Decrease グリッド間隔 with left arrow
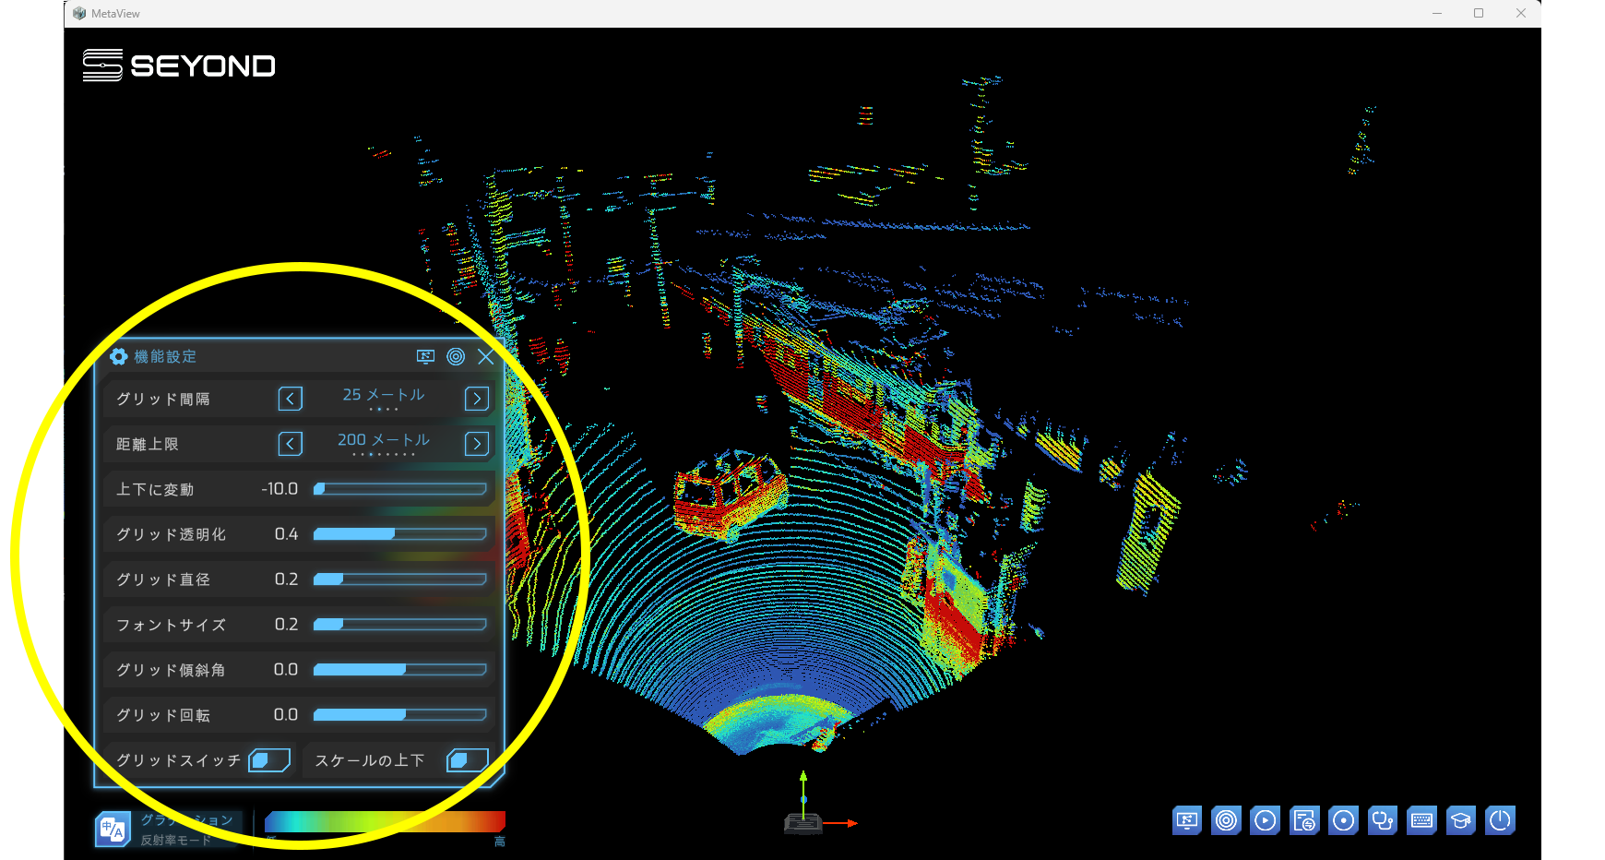 click(290, 399)
